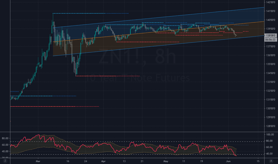Click the left-side 80.00 oscillator label
Screen dimensions: 278x164
coord(5,138)
